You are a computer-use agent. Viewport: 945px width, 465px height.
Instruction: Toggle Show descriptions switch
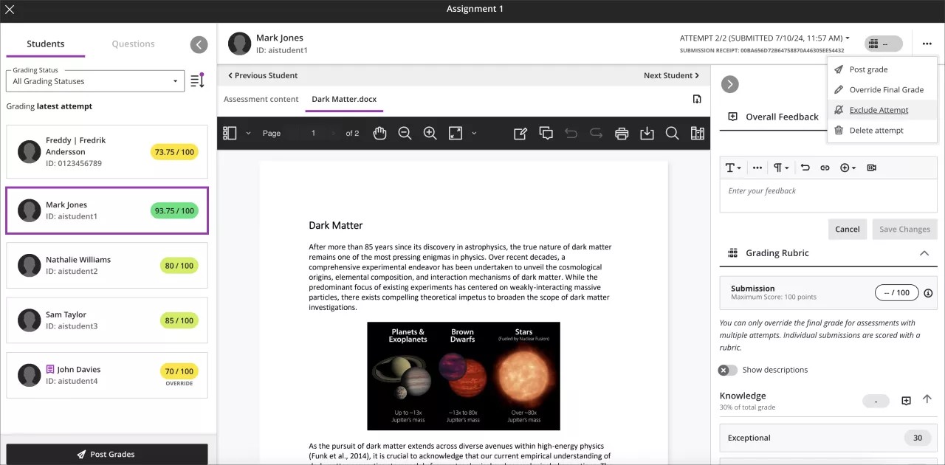point(727,370)
